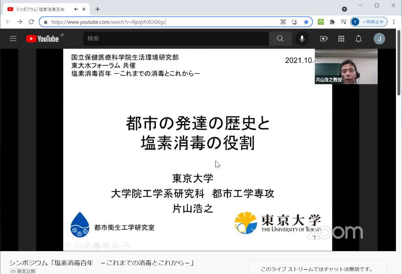Open the media controls playlist icon
The image size is (402, 274).
(x=343, y=22)
